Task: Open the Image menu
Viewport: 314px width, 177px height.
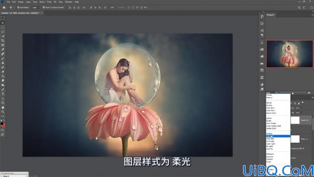Action: [x=20, y=2]
